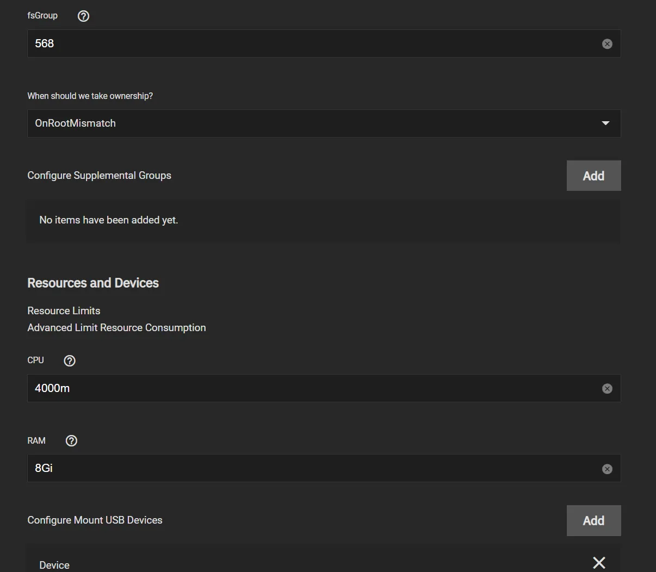Viewport: 656px width, 572px height.
Task: Clear the fsGroup value 568
Action: [607, 43]
